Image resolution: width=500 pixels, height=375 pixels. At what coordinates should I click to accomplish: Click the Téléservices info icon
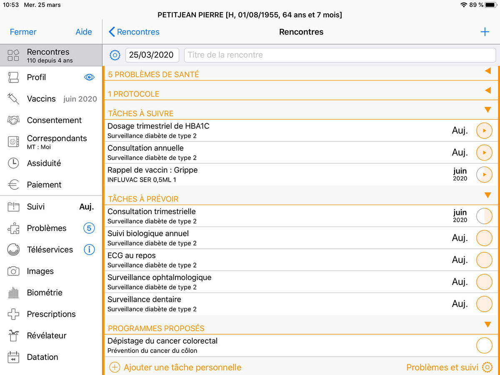[x=89, y=250]
